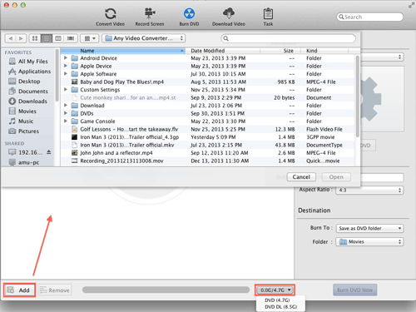
Task: Choose the DVD (4.7G) option
Action: (277, 300)
